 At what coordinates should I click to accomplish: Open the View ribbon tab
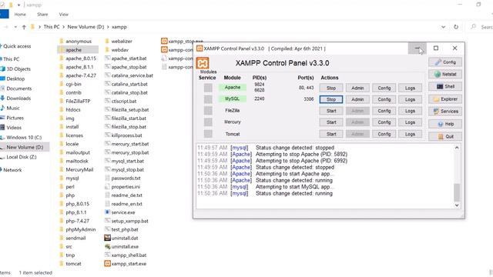tap(63, 15)
